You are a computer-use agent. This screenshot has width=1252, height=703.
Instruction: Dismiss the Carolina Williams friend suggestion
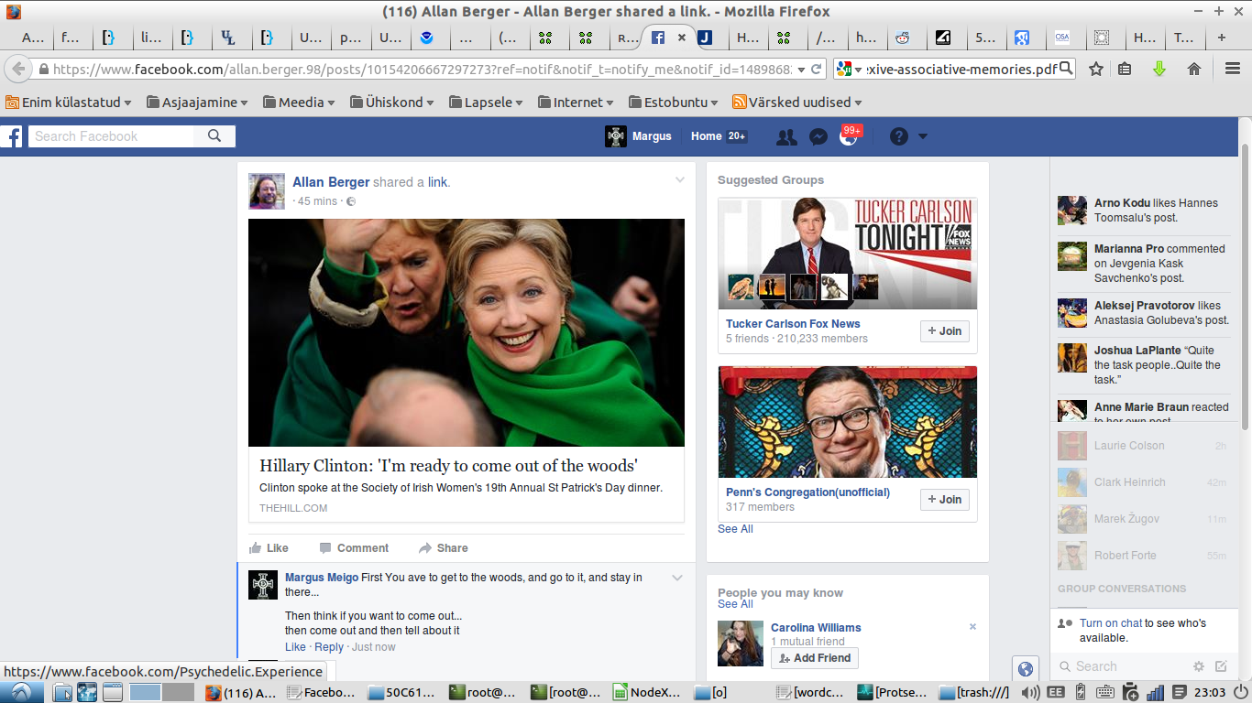972,627
